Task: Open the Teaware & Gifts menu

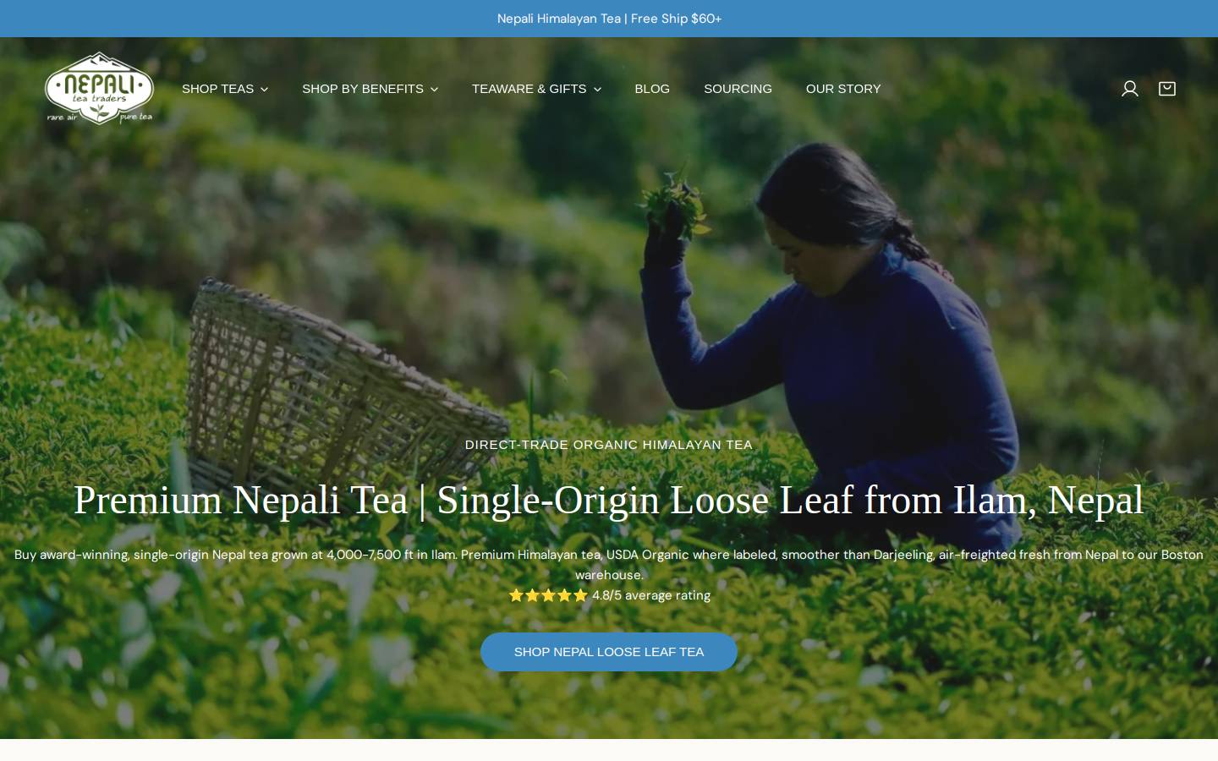Action: pos(536,89)
